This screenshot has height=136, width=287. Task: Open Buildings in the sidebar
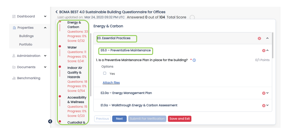26,36
